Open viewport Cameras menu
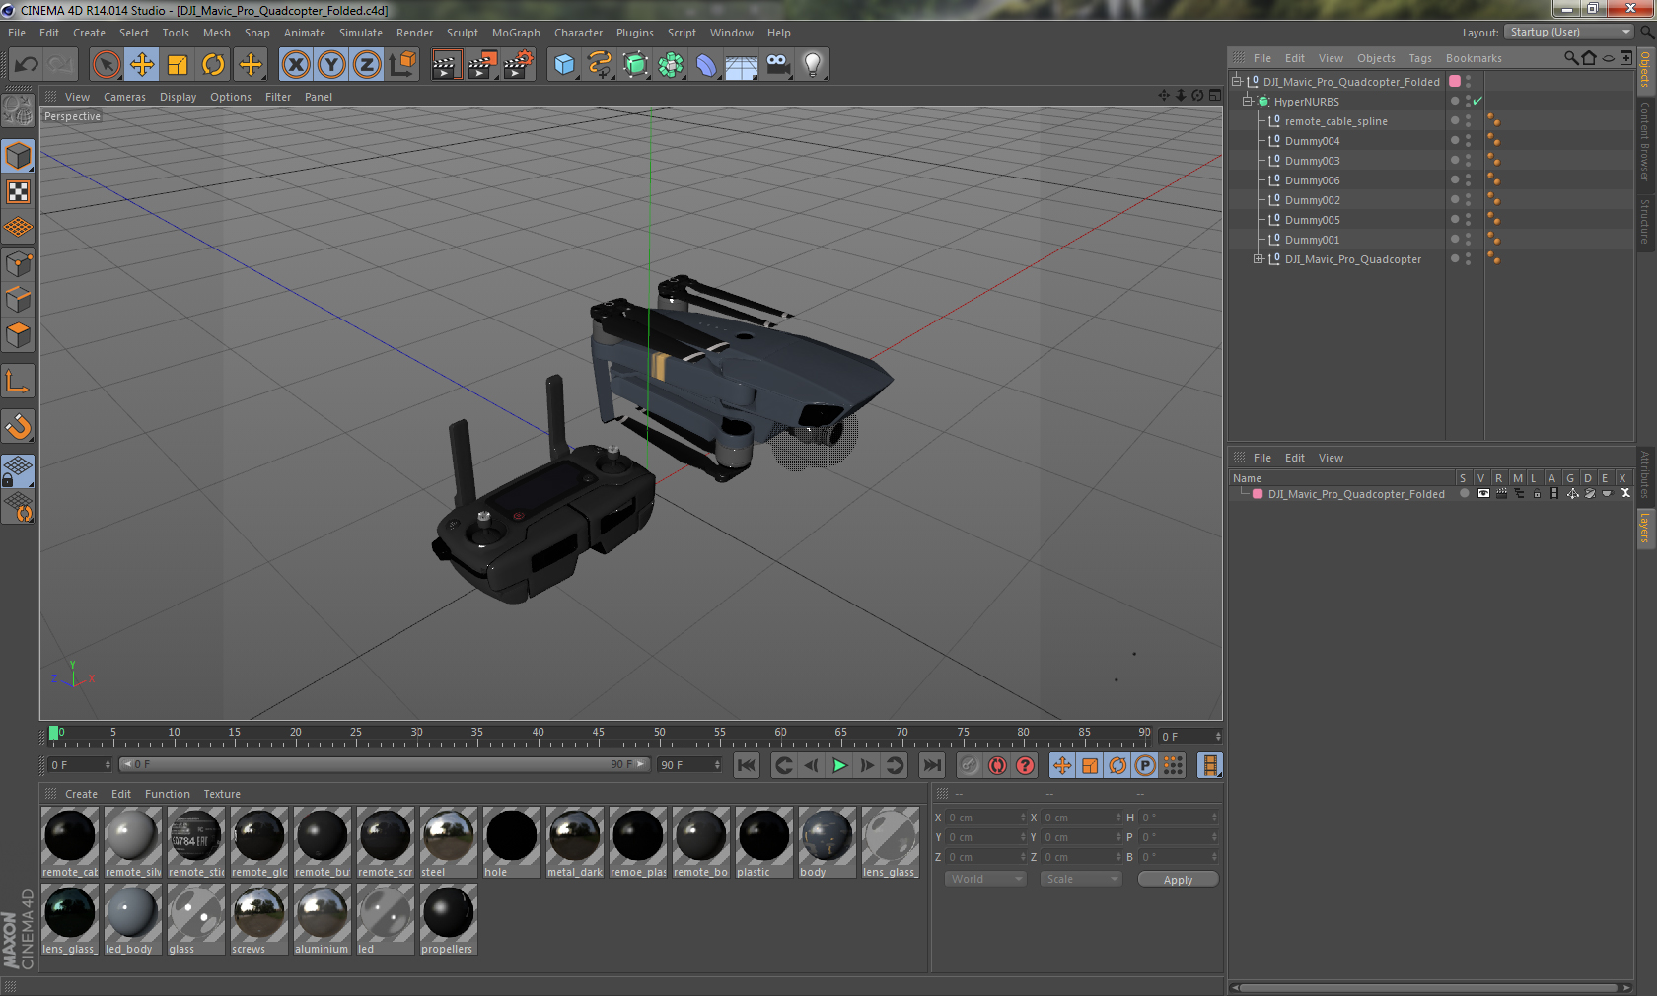This screenshot has width=1657, height=996. (124, 97)
